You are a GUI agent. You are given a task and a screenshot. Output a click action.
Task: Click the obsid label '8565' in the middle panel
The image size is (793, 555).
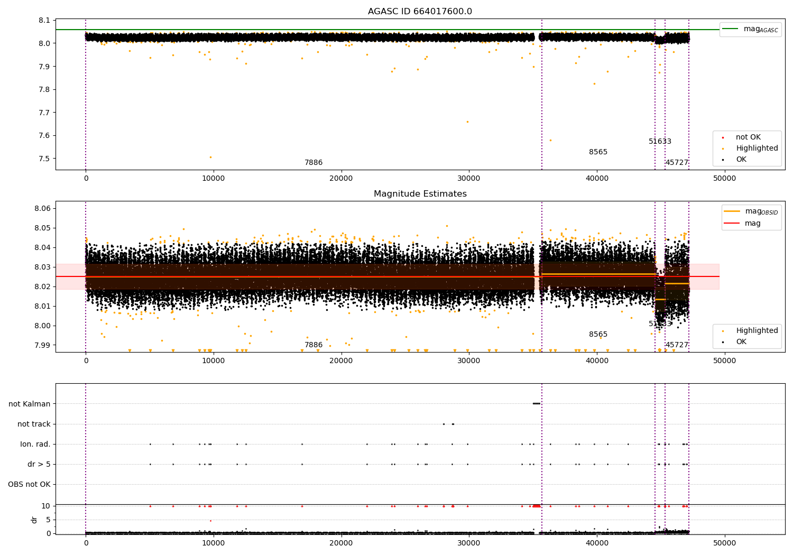coord(598,335)
